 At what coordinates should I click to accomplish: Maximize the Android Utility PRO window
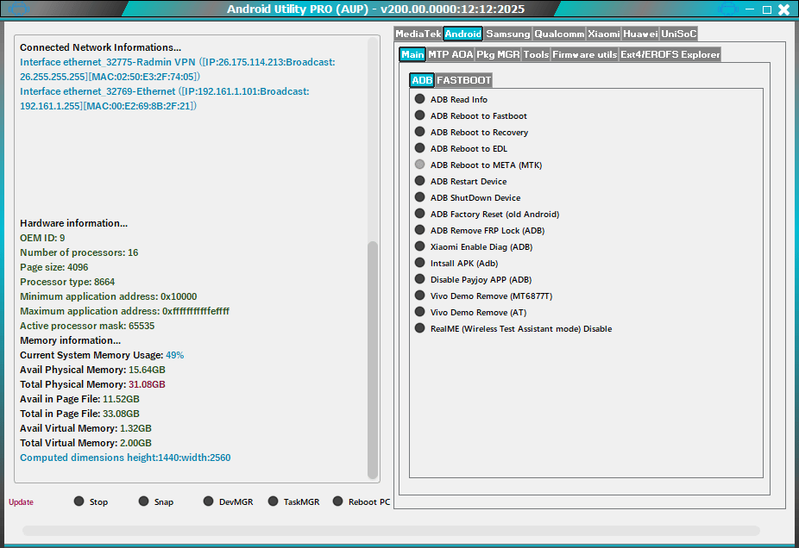tap(767, 9)
